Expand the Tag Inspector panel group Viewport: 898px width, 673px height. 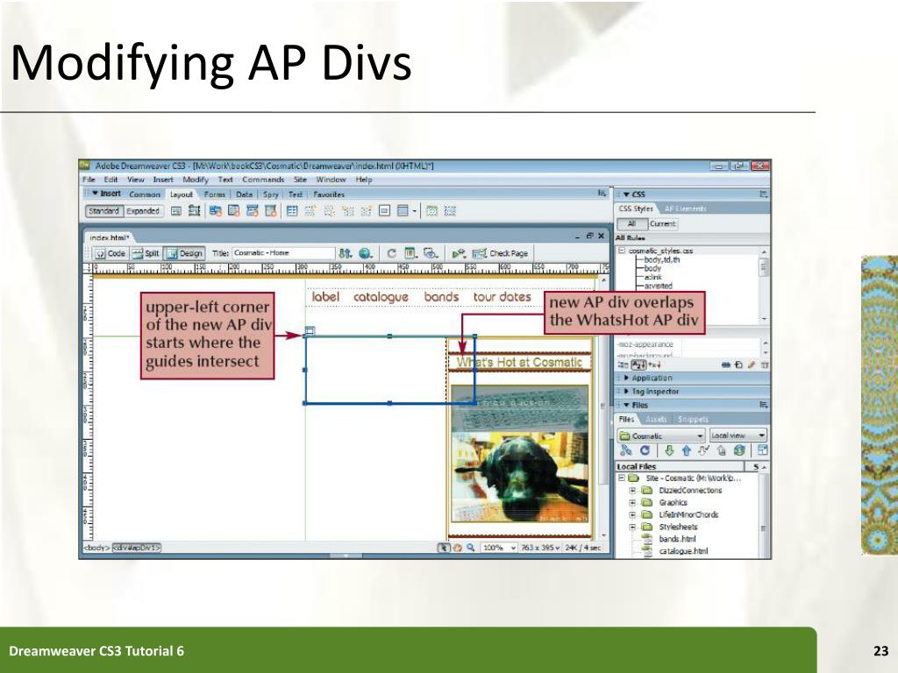[626, 392]
